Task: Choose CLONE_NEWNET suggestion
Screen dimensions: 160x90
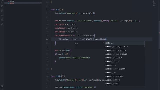Action: [x=125, y=84]
